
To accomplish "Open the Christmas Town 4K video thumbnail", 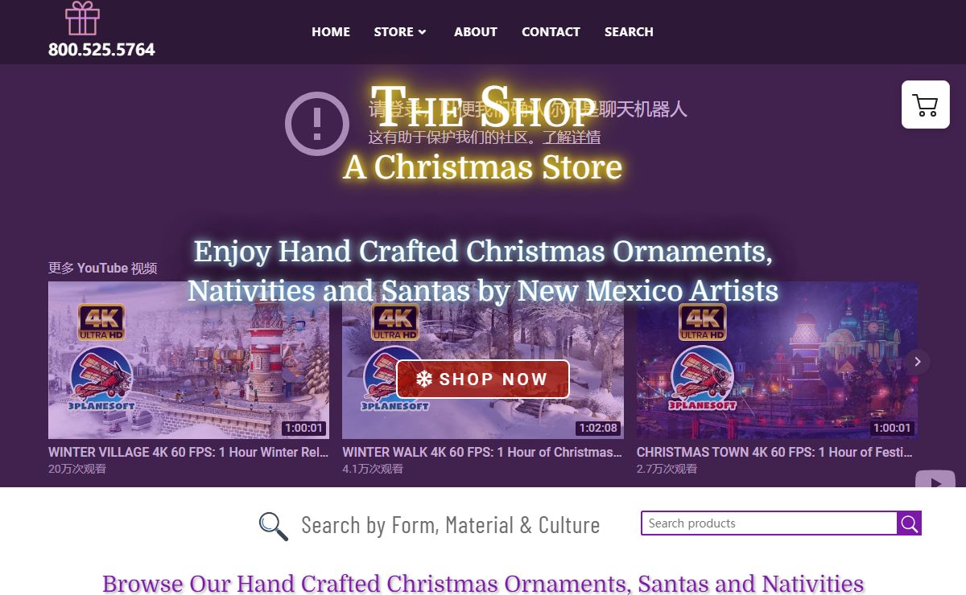I will tap(777, 359).
